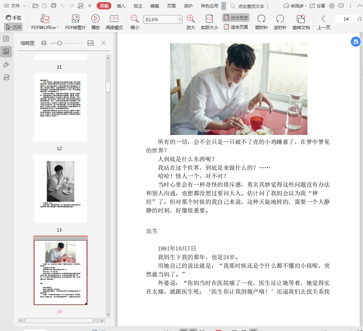The image size is (363, 331).
Task: Rotate page 逆时针 counterclockwise
Action: [x=280, y=22]
